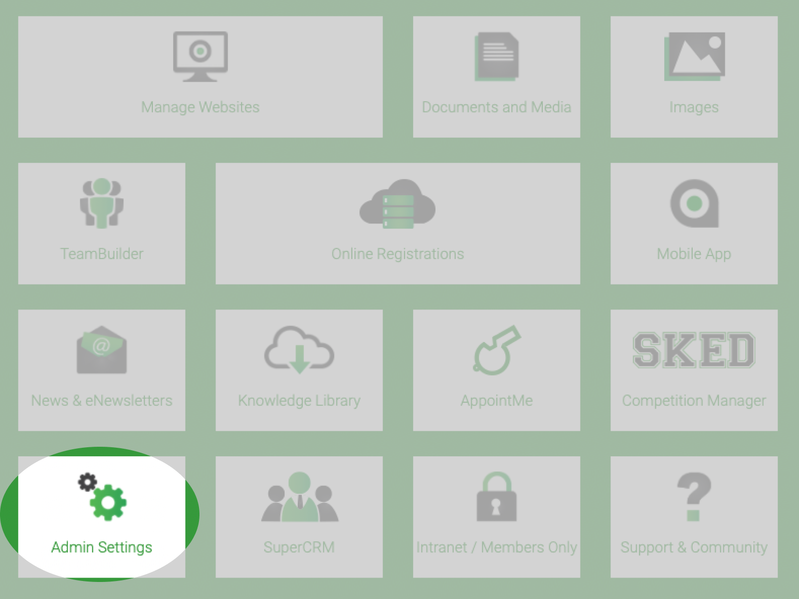Open the Mobile App pin icon
Image resolution: width=799 pixels, height=599 pixels.
[x=694, y=203]
